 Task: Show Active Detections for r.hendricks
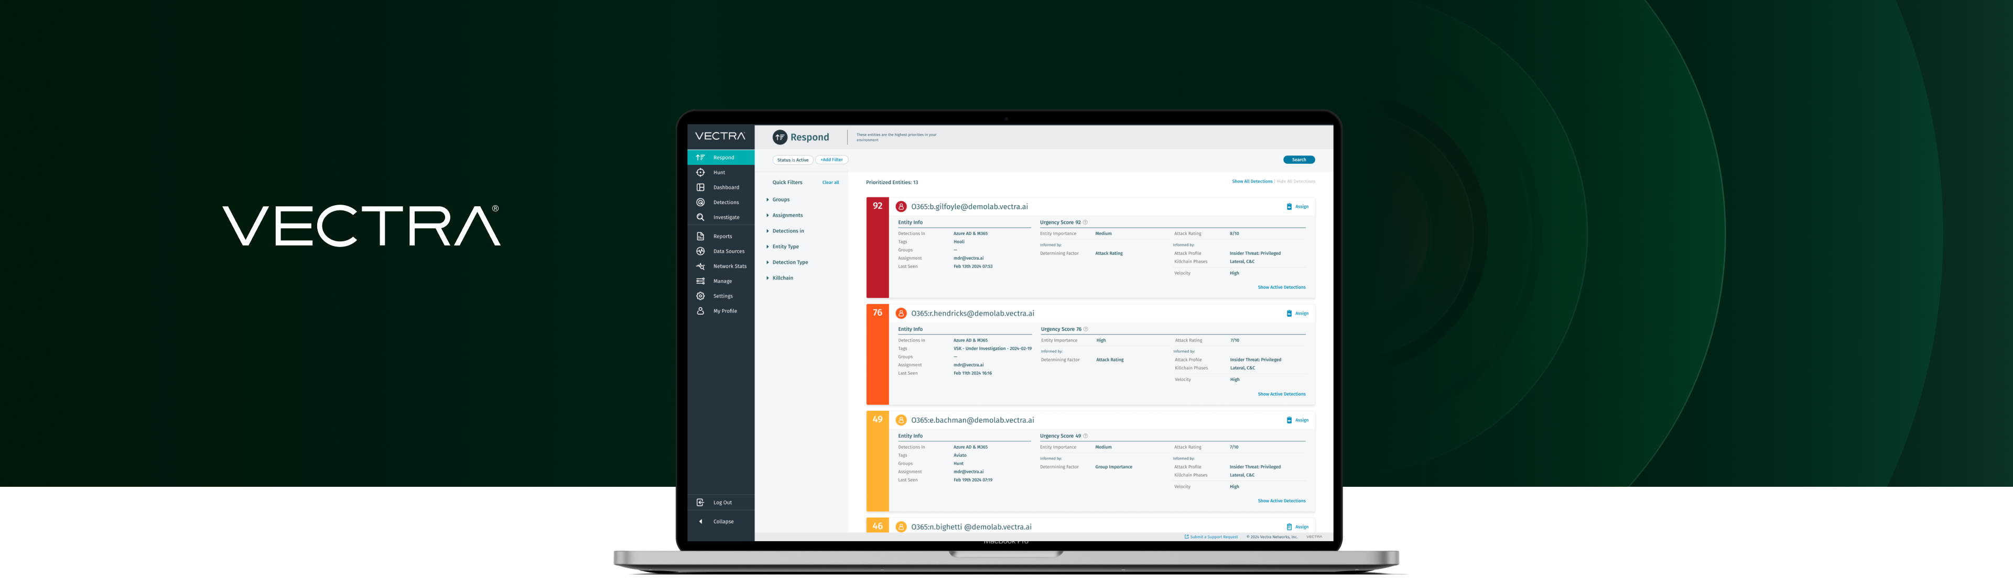pyautogui.click(x=1282, y=395)
